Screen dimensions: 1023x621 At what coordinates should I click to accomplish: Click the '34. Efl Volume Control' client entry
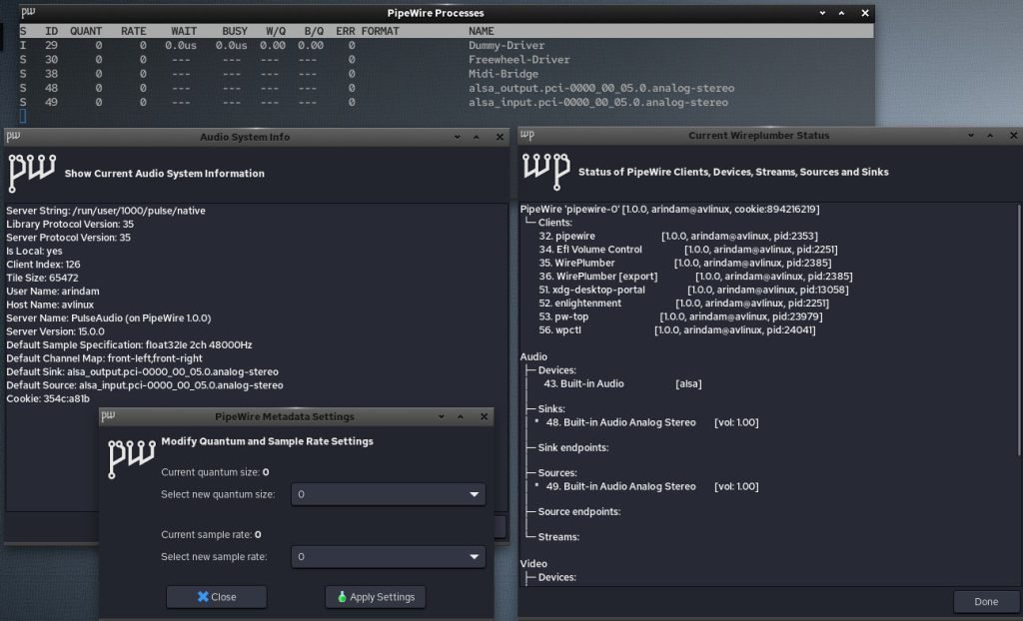click(688, 250)
